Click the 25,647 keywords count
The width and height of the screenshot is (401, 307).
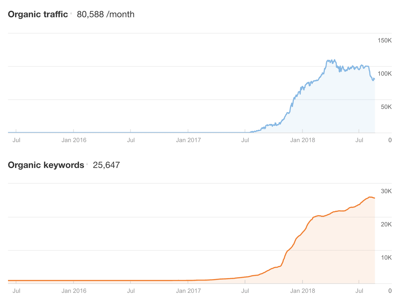[x=106, y=165]
